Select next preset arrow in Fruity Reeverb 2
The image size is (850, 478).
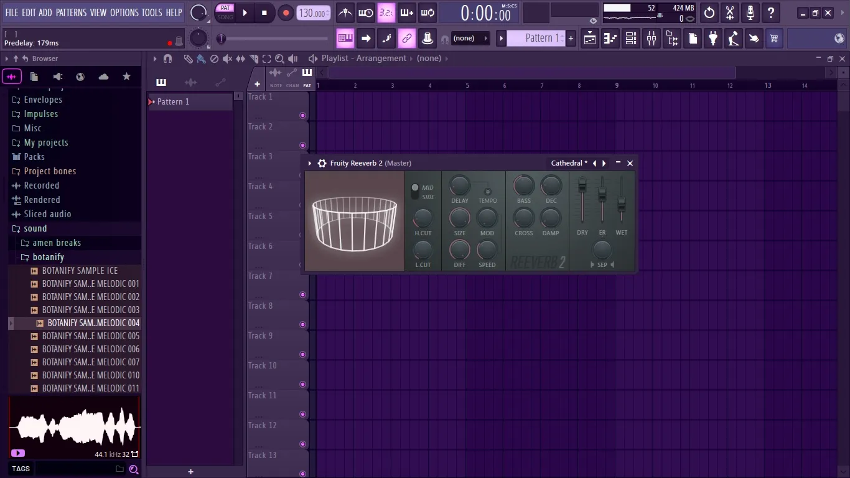pyautogui.click(x=604, y=163)
